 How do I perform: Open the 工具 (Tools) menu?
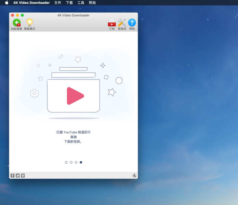tap(81, 3)
